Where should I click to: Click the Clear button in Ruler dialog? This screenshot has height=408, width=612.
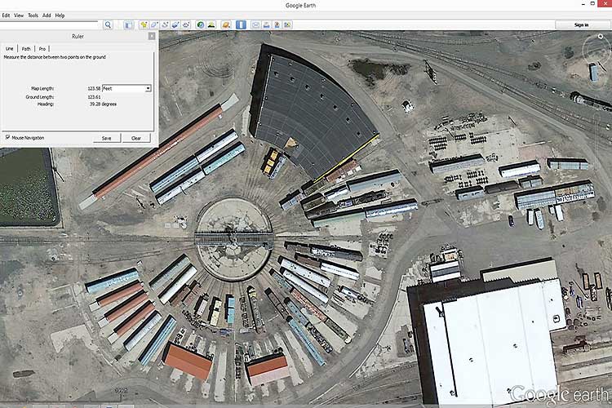136,138
